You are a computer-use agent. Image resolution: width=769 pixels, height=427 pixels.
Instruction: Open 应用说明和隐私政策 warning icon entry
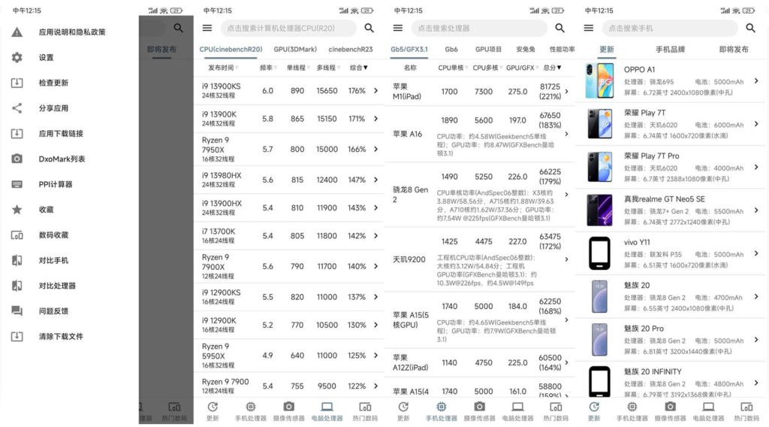click(x=17, y=32)
